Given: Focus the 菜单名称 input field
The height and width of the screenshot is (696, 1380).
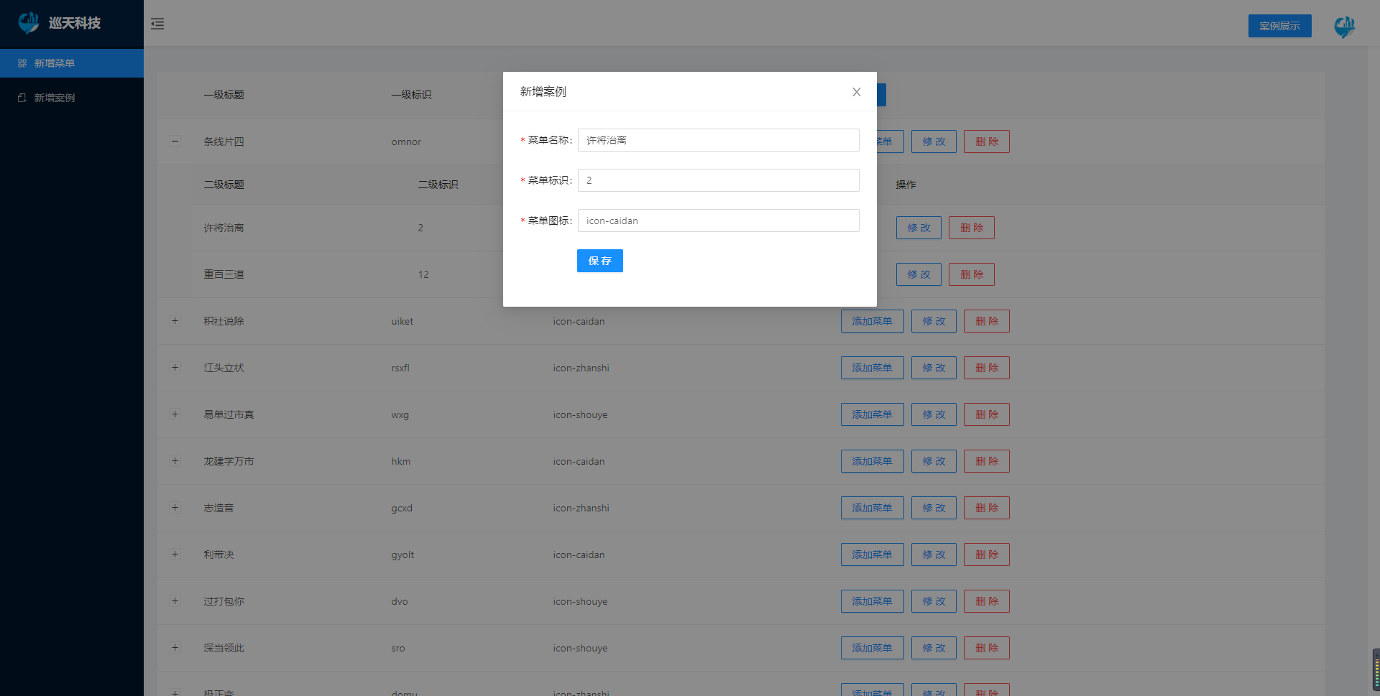Looking at the screenshot, I should [x=719, y=140].
